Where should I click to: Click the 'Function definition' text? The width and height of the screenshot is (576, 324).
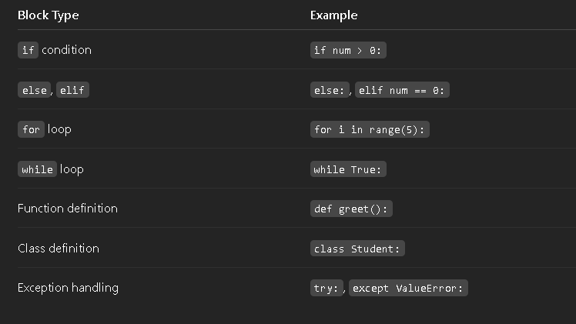[68, 209]
